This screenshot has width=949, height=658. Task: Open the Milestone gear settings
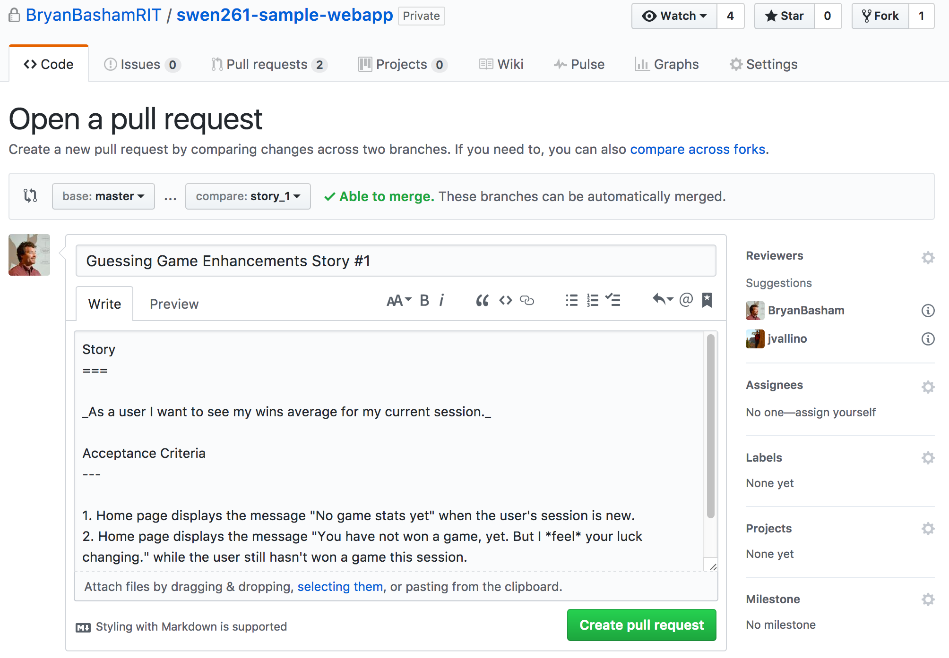(x=928, y=599)
